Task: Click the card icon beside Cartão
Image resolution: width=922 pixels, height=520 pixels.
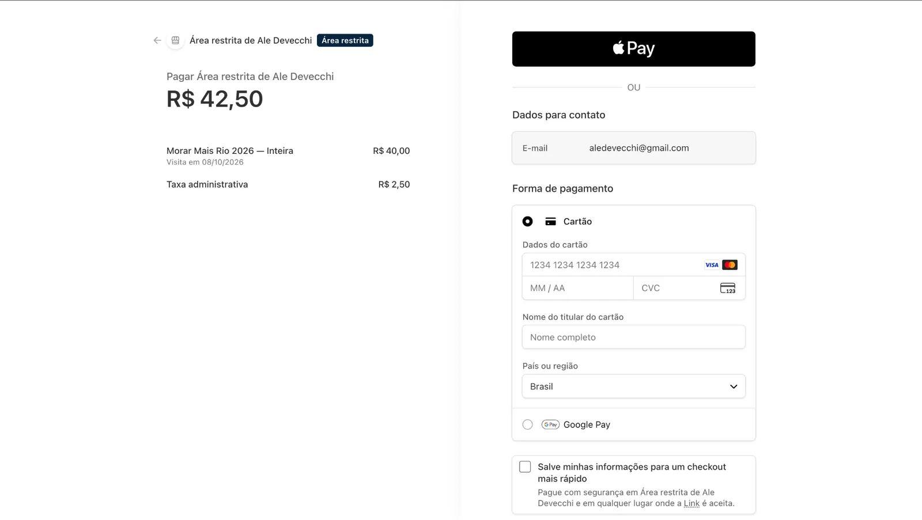Action: pos(551,221)
